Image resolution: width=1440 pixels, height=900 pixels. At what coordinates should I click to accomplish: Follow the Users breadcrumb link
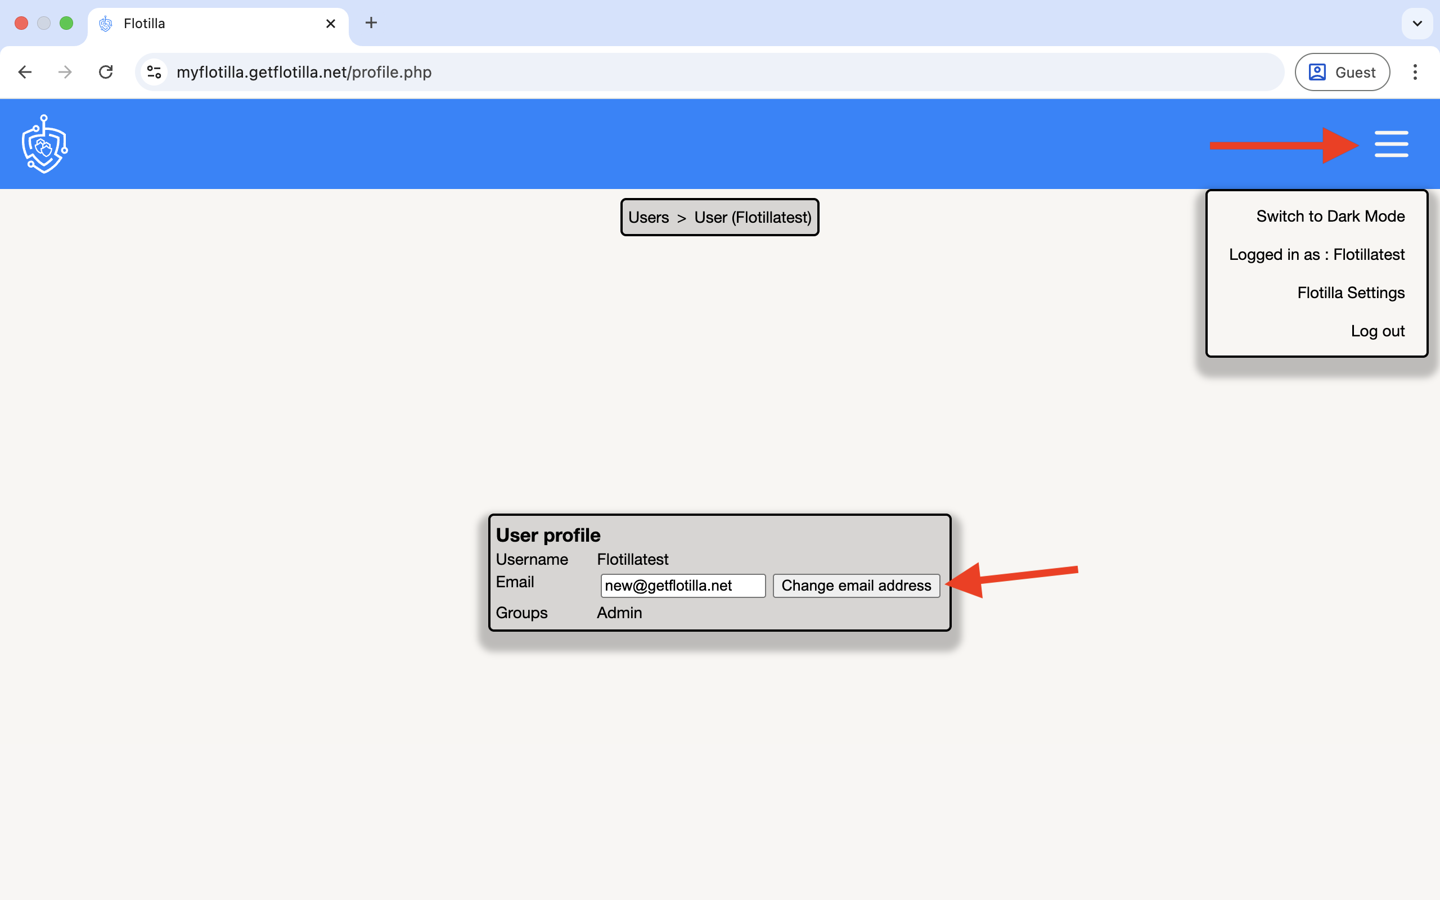pos(648,217)
